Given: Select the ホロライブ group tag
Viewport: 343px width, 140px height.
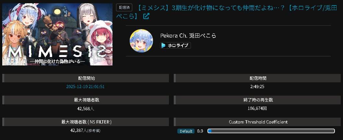Looking at the screenshot, I should click(175, 45).
